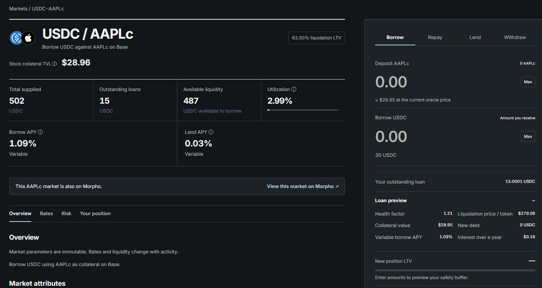Open the Risk tab
Image resolution: width=542 pixels, height=288 pixels.
click(x=66, y=214)
